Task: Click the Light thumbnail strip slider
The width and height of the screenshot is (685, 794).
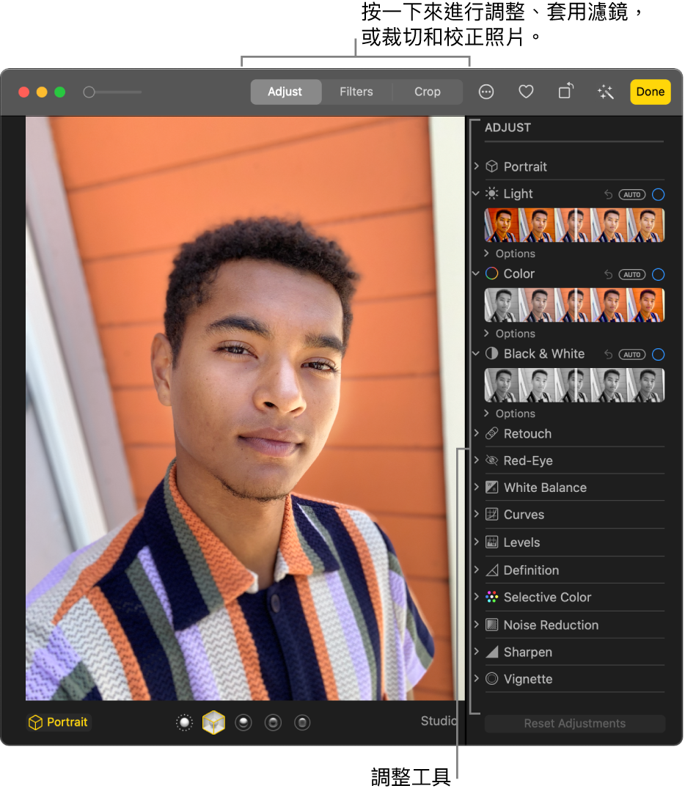Action: tap(574, 225)
